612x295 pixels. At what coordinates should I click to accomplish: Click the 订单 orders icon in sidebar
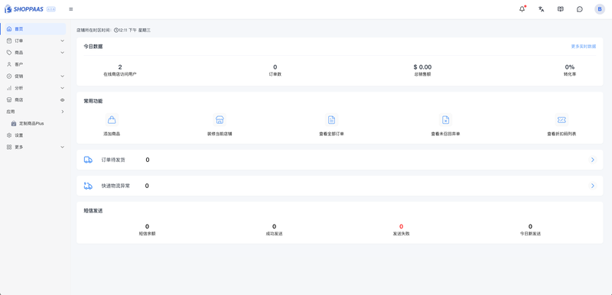coord(9,41)
